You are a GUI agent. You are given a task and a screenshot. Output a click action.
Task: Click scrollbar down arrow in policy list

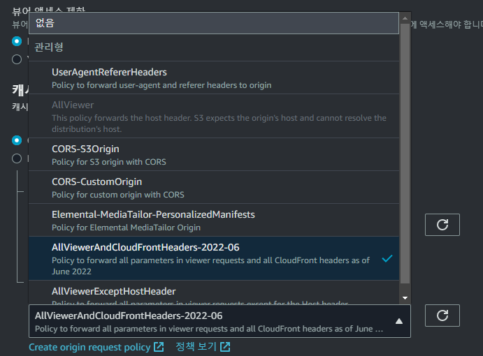[405, 298]
